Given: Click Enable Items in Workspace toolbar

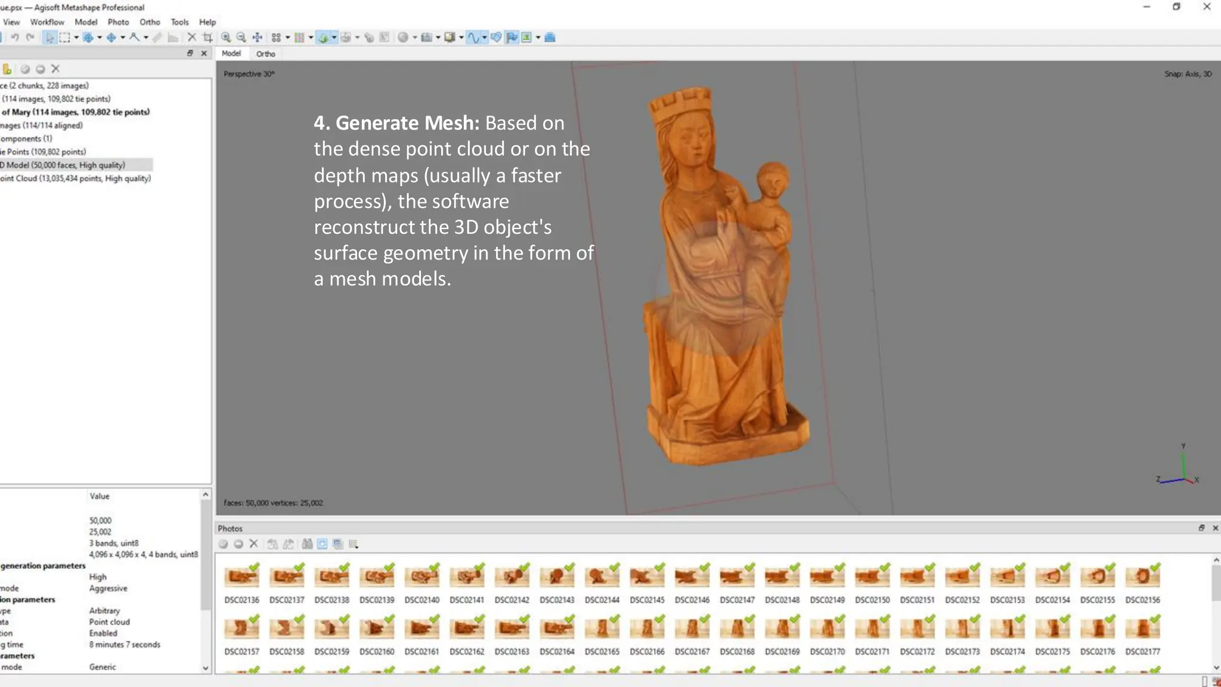Looking at the screenshot, I should coord(25,69).
